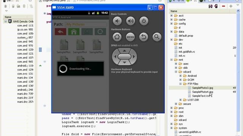This screenshot has height=136, width=243.
Task: Expand the system folder
Action: point(171,128)
